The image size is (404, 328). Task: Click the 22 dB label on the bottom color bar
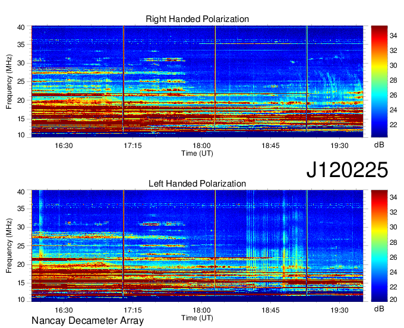coord(393,287)
